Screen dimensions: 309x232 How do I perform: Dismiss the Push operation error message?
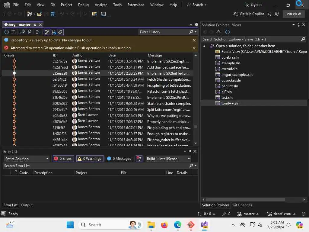[194, 48]
